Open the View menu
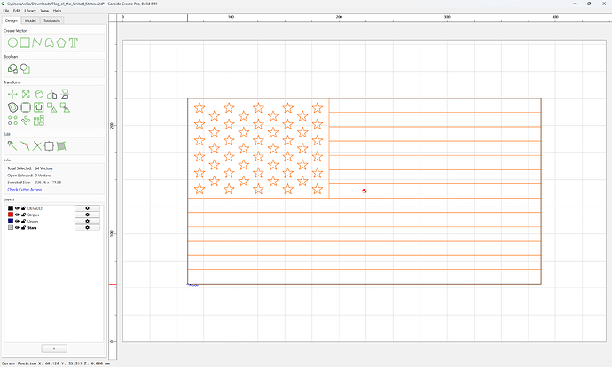 44,11
